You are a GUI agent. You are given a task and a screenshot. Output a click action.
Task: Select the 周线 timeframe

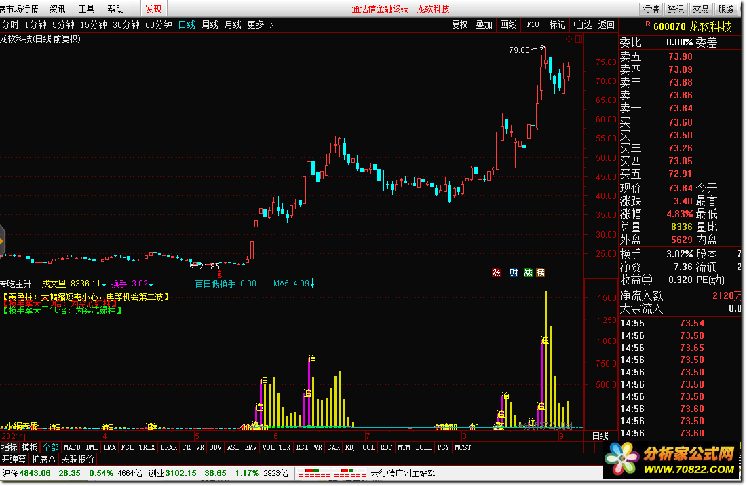(x=210, y=25)
